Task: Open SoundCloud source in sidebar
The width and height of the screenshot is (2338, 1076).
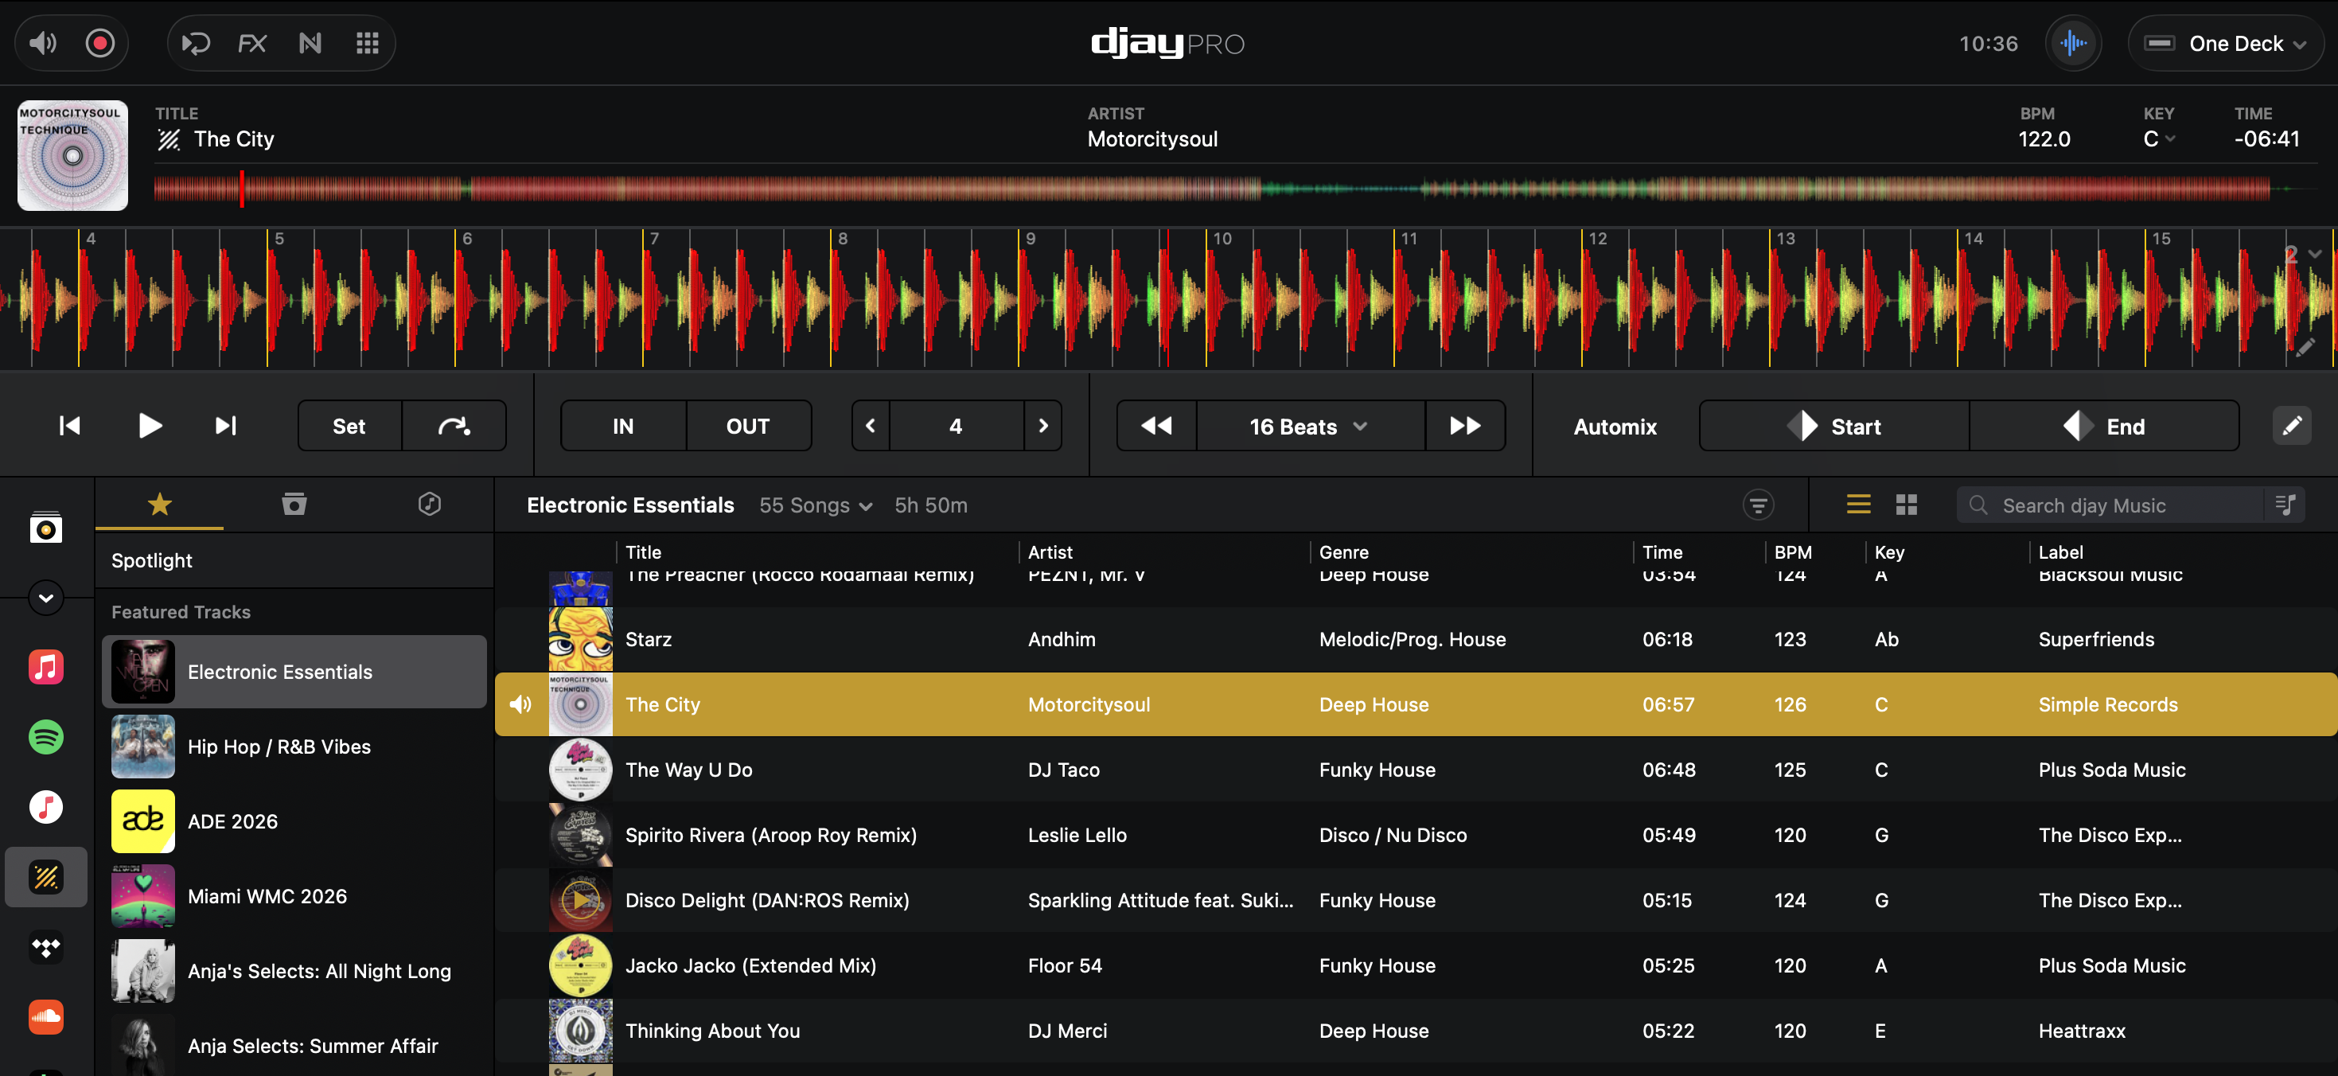Action: pos(45,1016)
